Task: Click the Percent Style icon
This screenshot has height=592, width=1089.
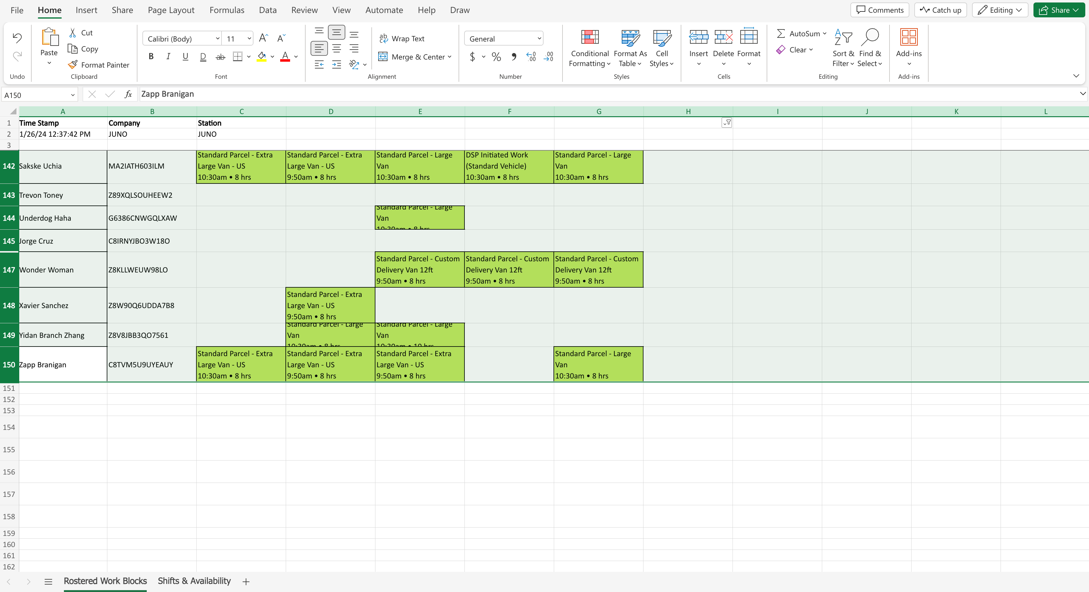Action: pyautogui.click(x=496, y=57)
